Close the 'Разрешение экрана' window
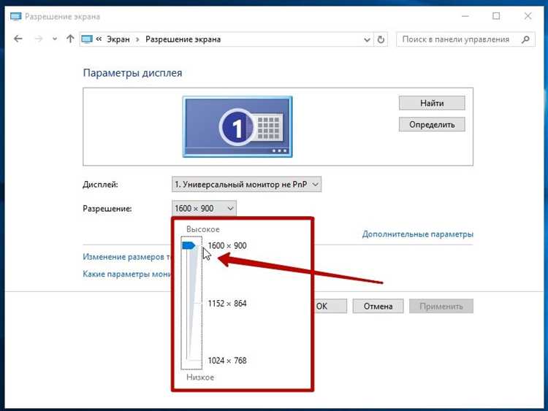Screen dimensions: 548x411 click(x=528, y=16)
